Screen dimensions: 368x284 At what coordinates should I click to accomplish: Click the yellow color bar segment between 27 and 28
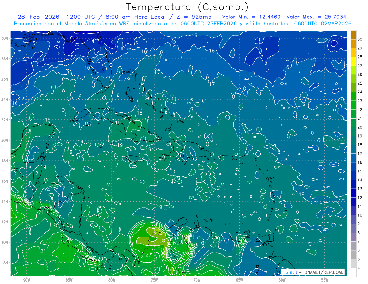[354, 61]
